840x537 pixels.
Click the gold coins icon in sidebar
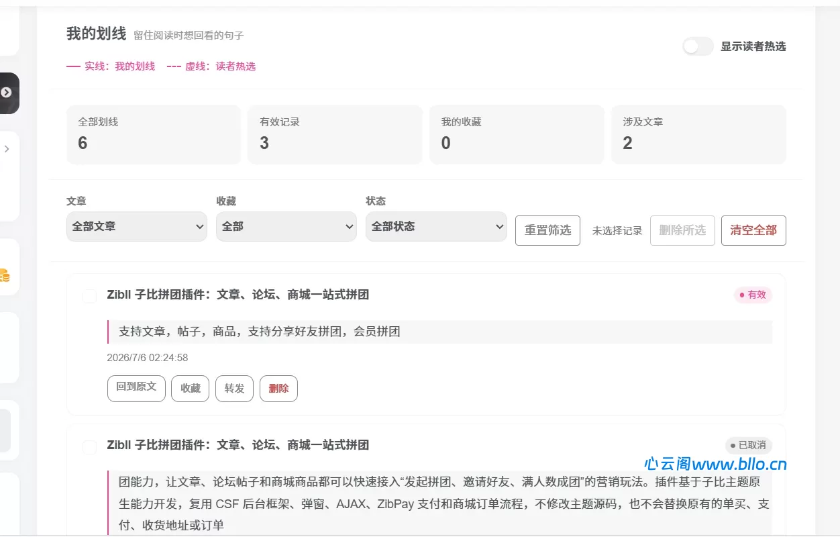click(4, 275)
